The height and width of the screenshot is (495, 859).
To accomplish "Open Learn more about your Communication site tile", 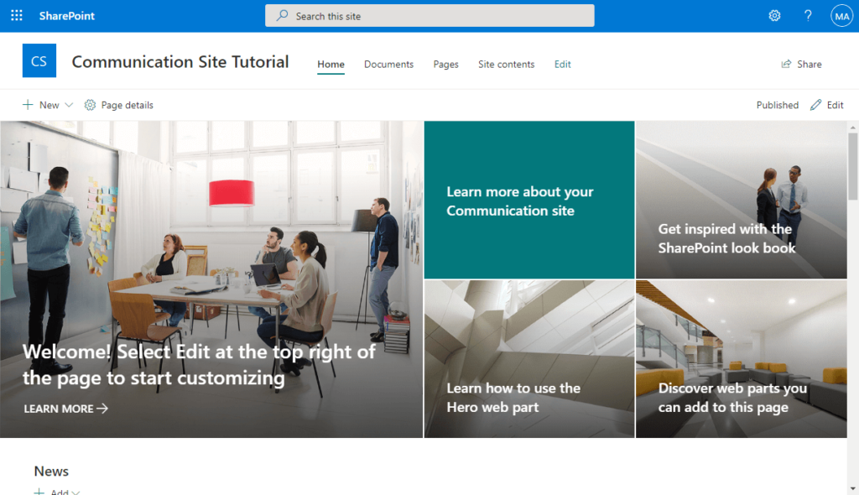I will (x=529, y=200).
